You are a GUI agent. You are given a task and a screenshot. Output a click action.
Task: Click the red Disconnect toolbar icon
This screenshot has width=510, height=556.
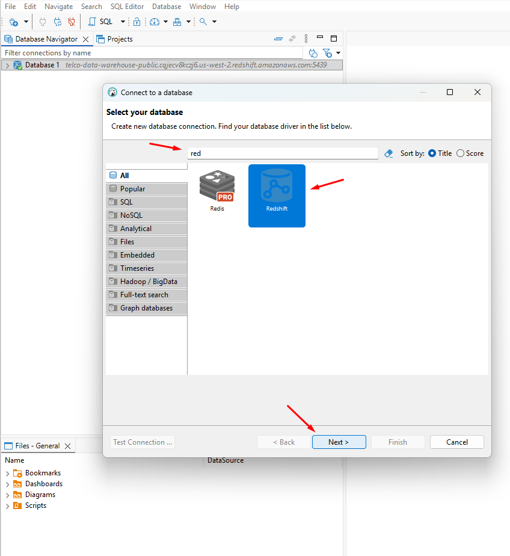coord(72,22)
